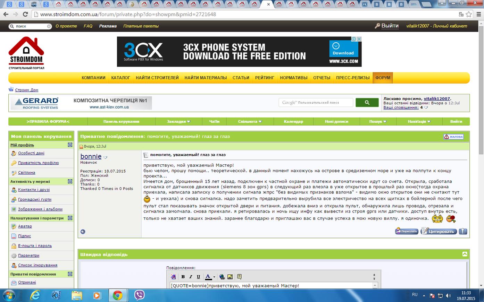Image resolution: width=484 pixels, height=302 pixels.
Task: Click the STROIMDOM house logo
Action: pos(26,53)
